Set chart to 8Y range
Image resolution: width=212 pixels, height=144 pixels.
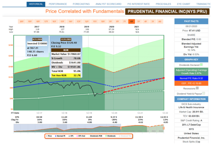117,22
